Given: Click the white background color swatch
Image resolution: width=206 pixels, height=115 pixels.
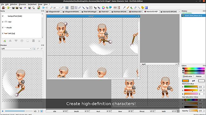Looking at the screenshot, I should point(201,81).
